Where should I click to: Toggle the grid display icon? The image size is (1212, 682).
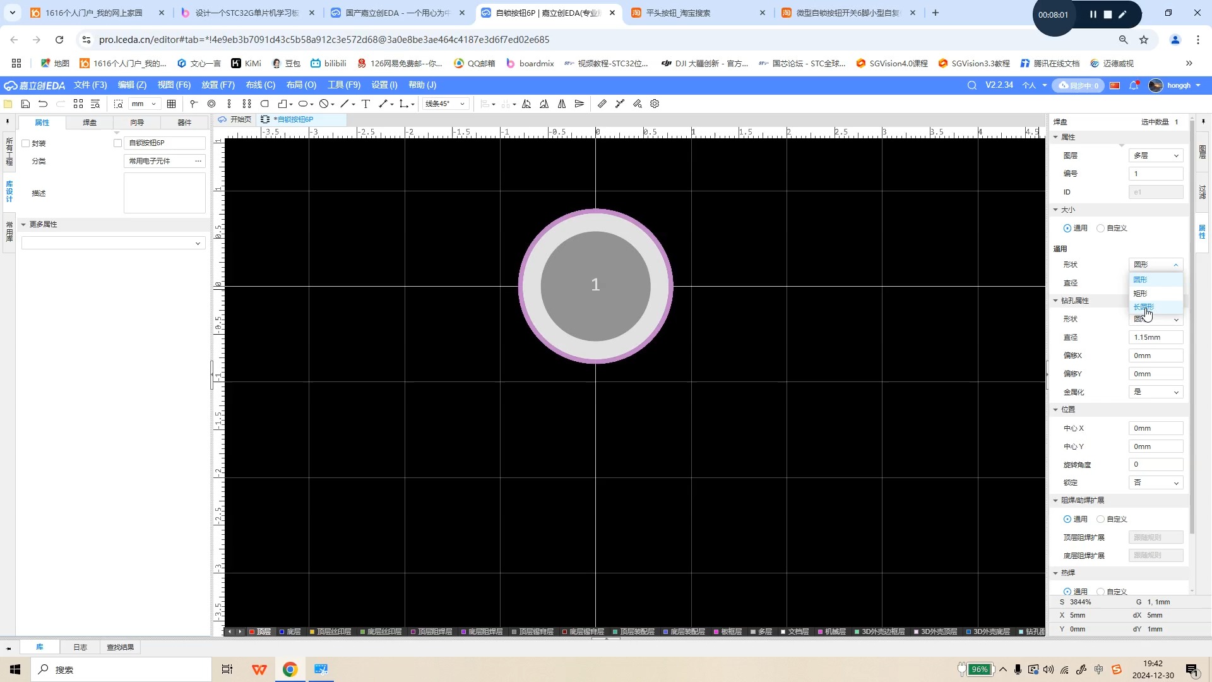click(x=171, y=104)
